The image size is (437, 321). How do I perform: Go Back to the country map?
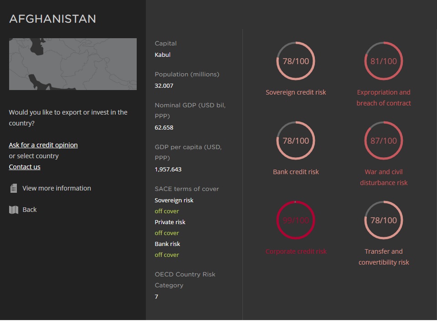tap(30, 210)
